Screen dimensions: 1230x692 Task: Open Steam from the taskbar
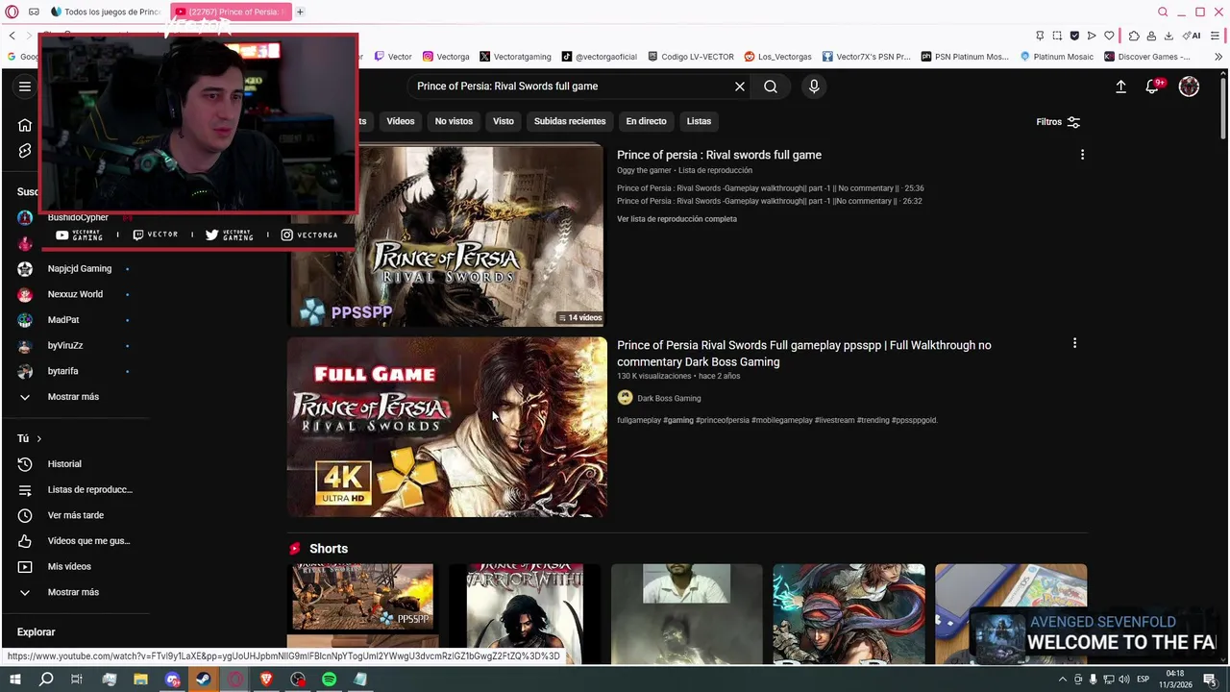point(204,680)
